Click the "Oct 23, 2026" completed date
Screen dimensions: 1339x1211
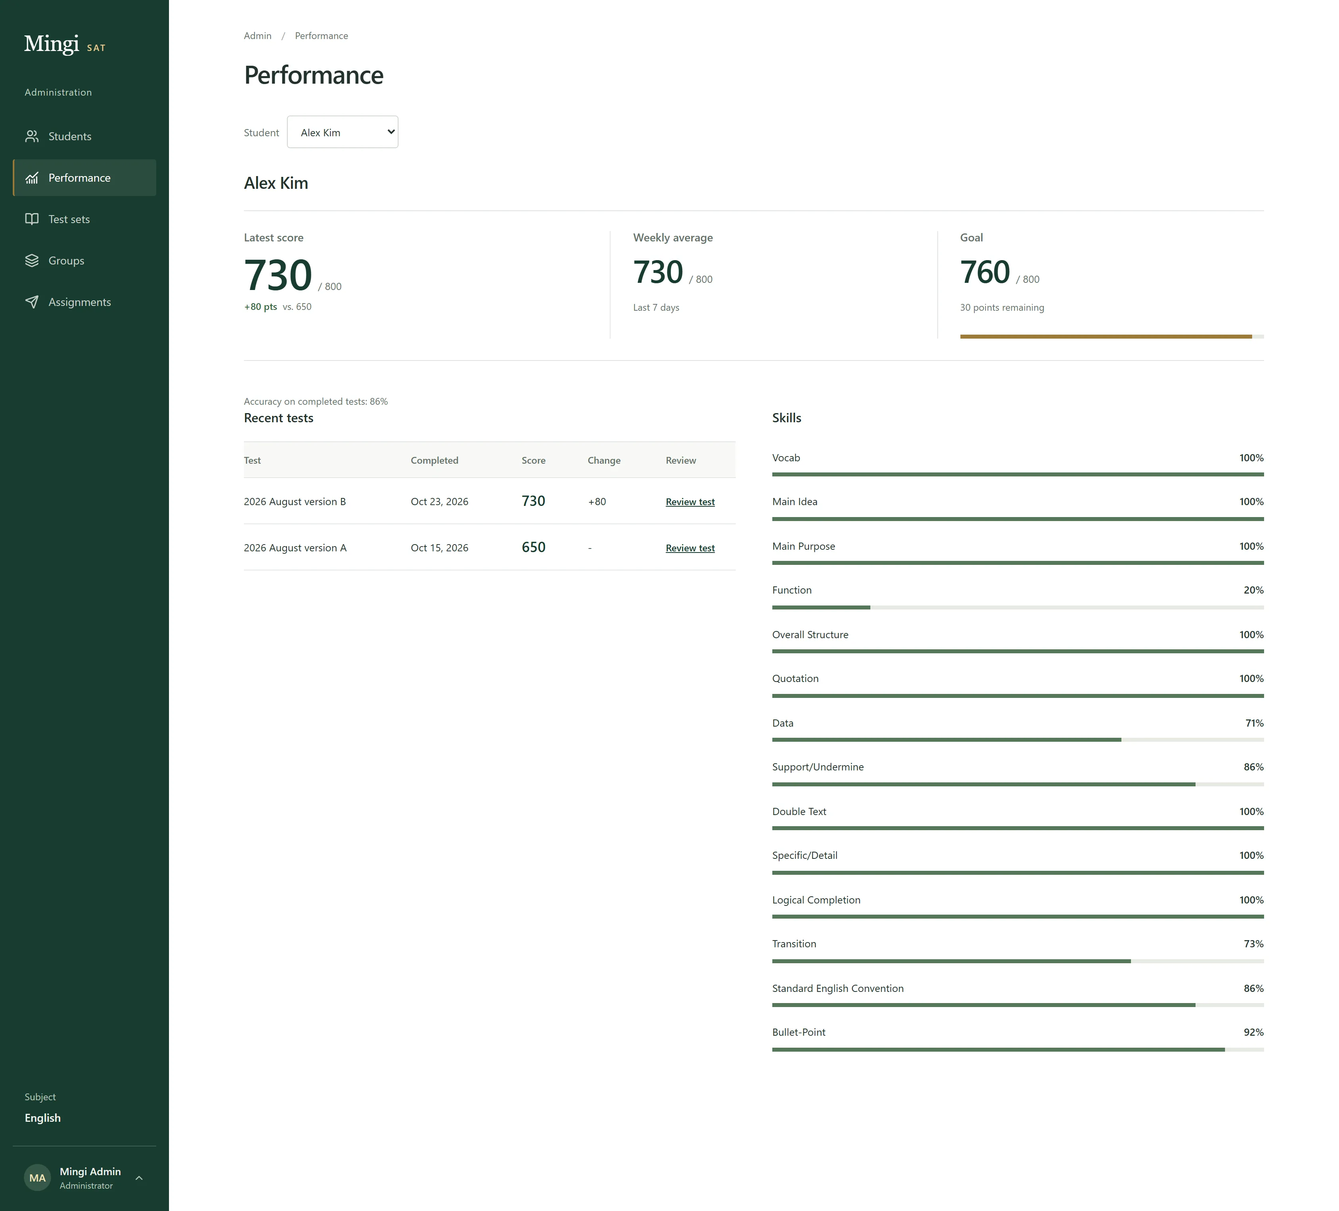click(x=439, y=501)
